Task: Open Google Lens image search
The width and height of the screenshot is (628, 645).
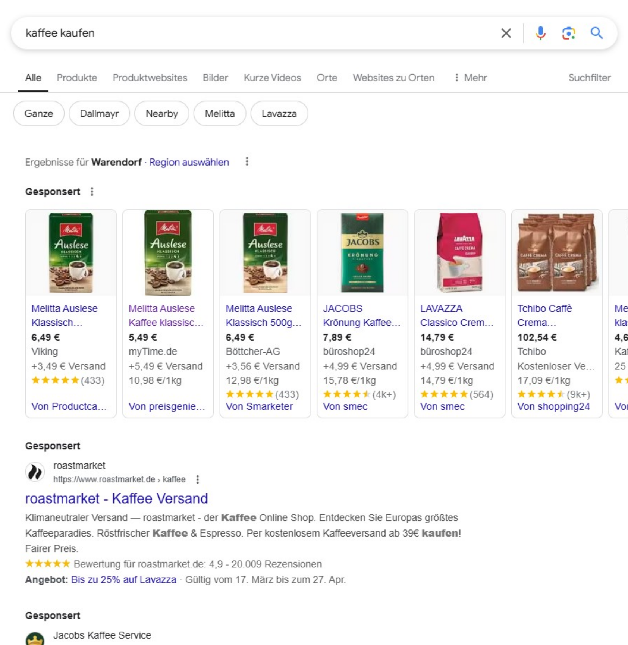Action: 568,33
